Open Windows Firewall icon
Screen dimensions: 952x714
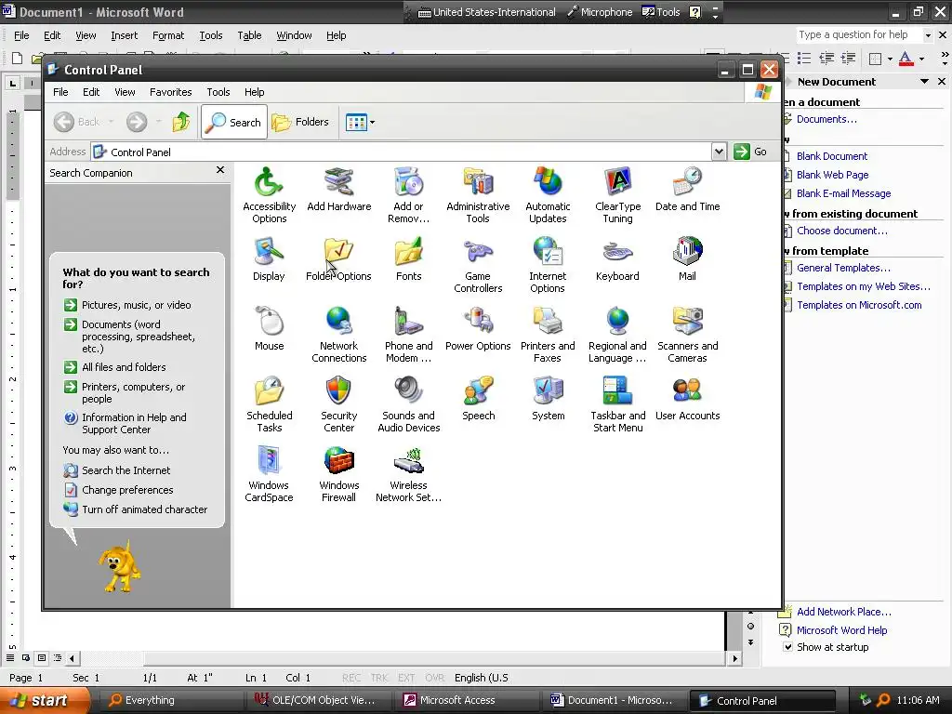pos(338,475)
